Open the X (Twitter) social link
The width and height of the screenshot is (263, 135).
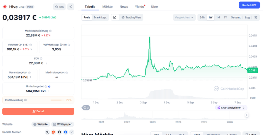tap(47, 132)
